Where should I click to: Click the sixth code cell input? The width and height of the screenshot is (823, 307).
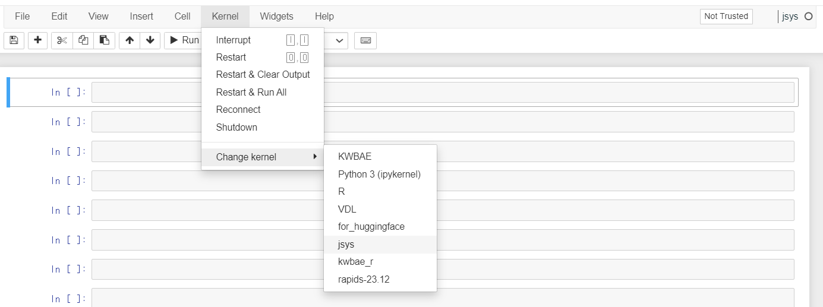tap(443, 240)
